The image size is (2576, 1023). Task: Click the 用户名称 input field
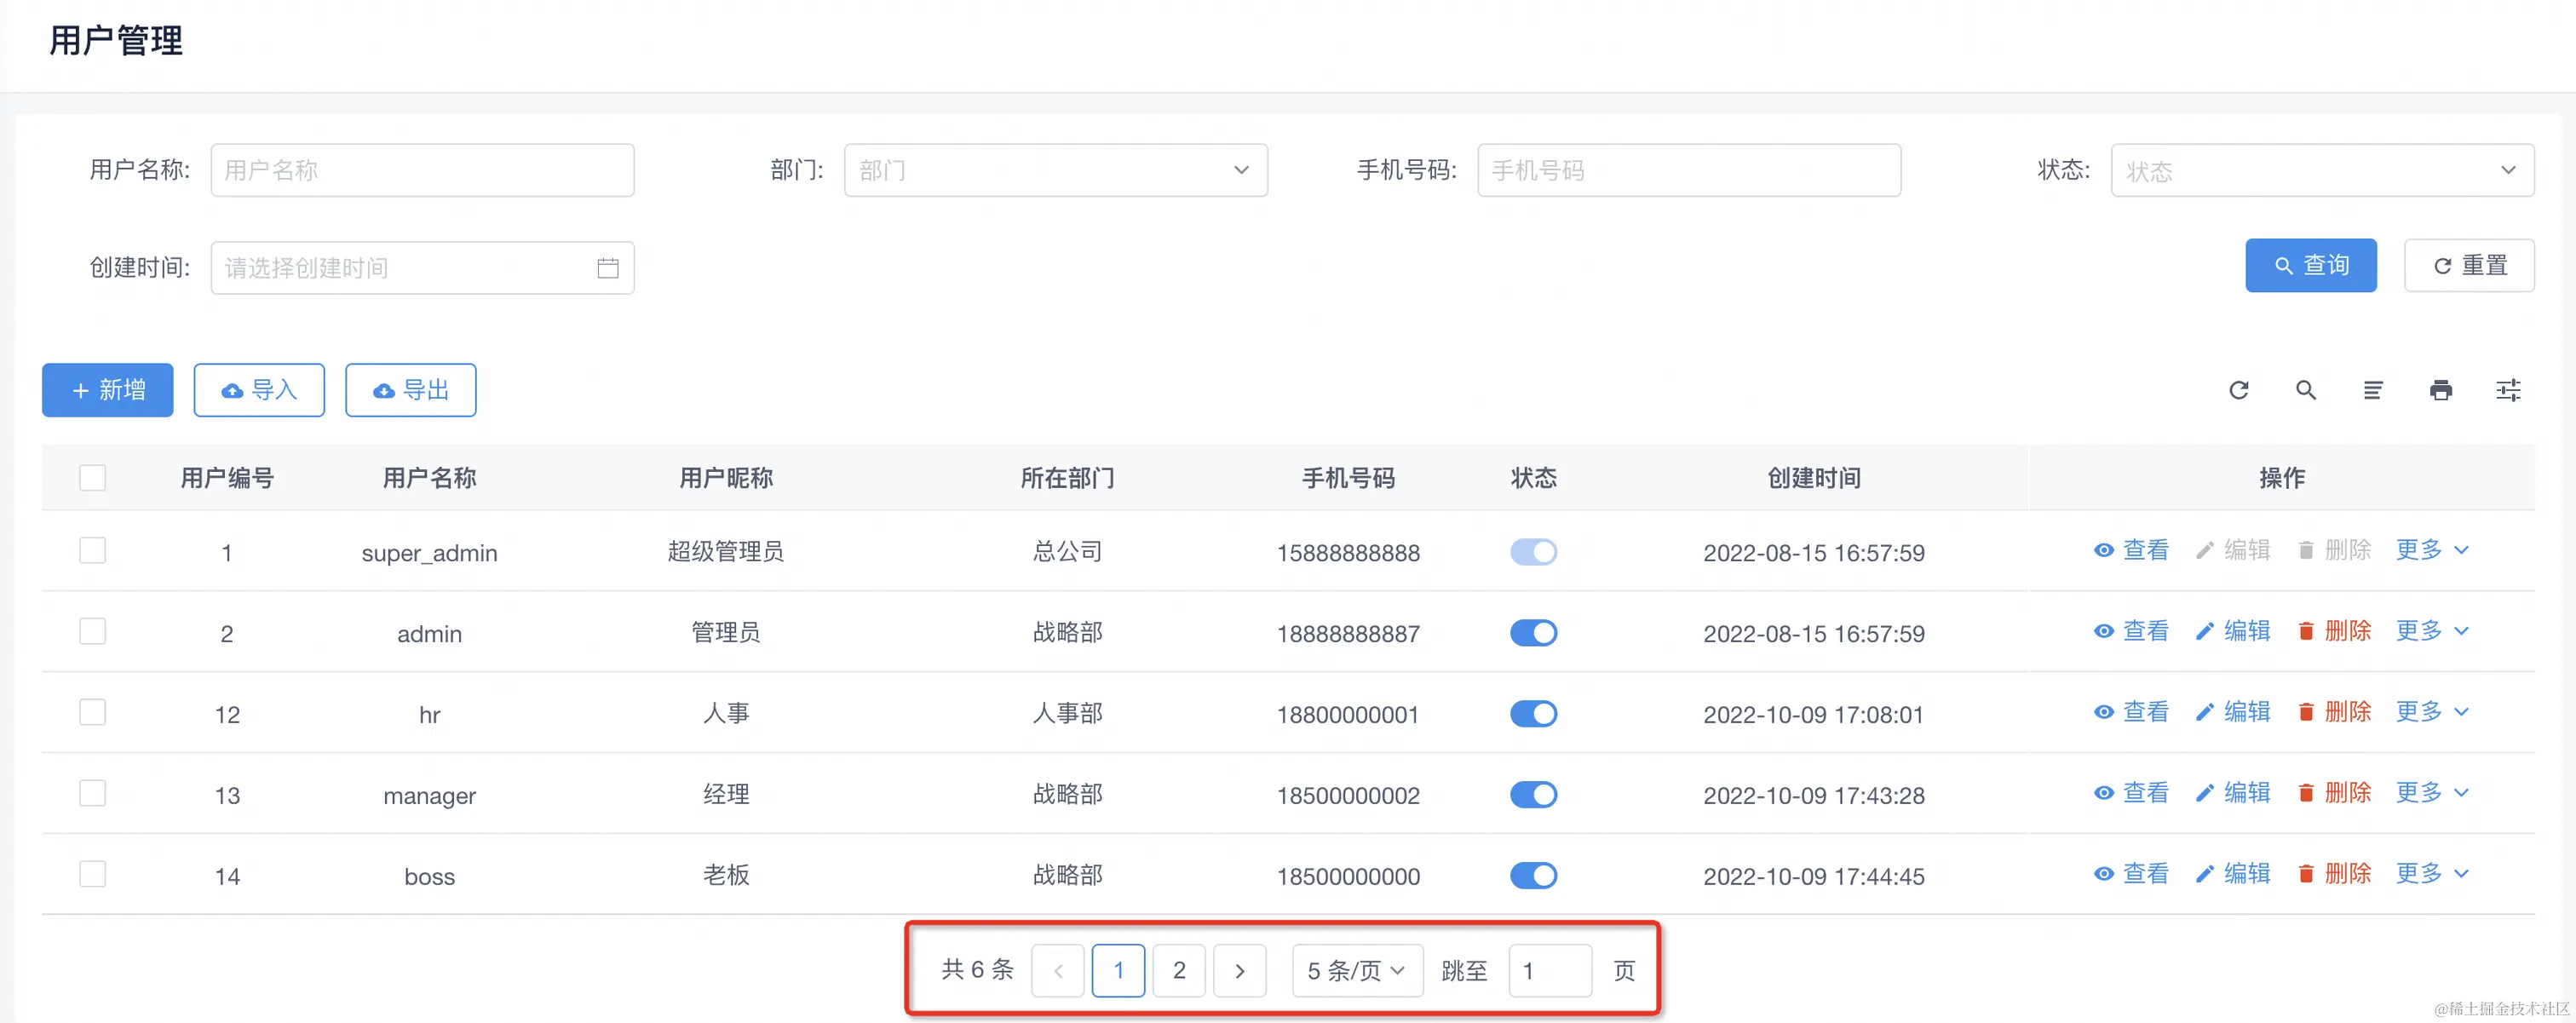click(422, 170)
